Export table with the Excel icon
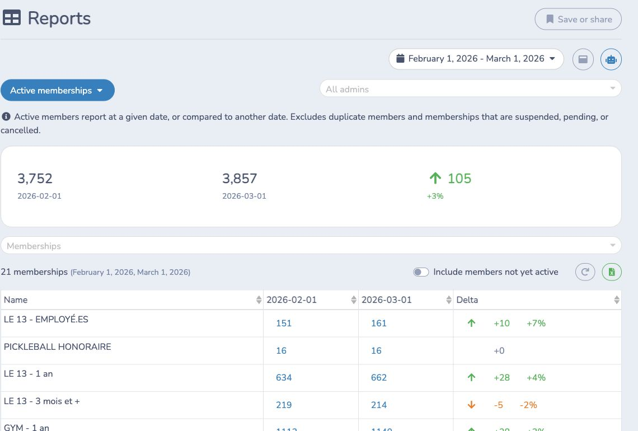This screenshot has width=638, height=431. pyautogui.click(x=612, y=272)
